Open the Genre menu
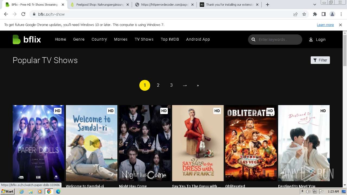Viewport: 347px width, 195px height. tap(79, 39)
